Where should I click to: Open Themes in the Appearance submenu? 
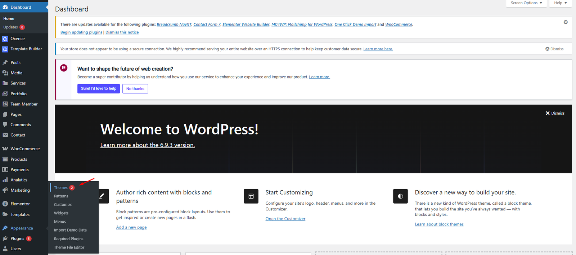[x=61, y=188]
